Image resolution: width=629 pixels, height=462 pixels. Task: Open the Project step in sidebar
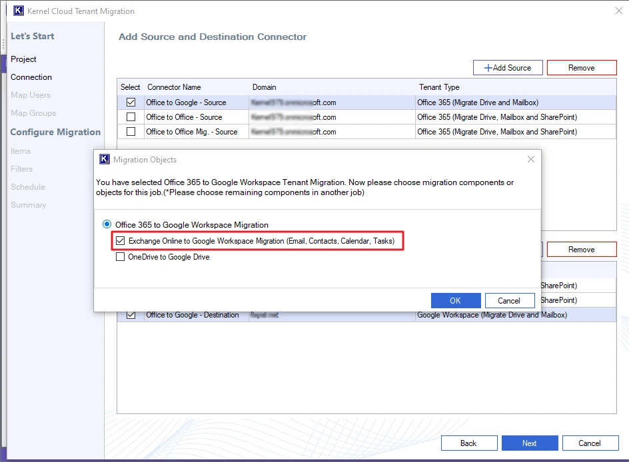[23, 59]
